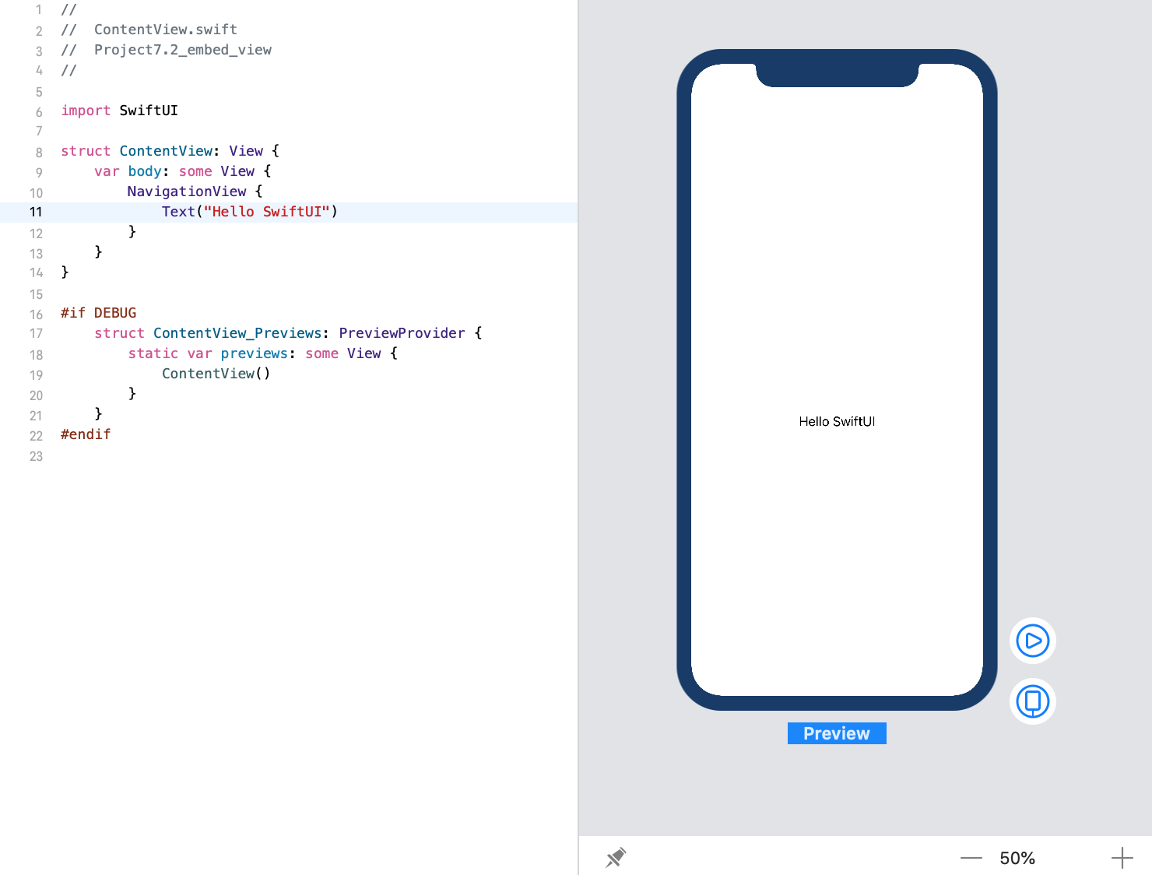
Task: Zoom out the canvas with minus button
Action: 971,858
